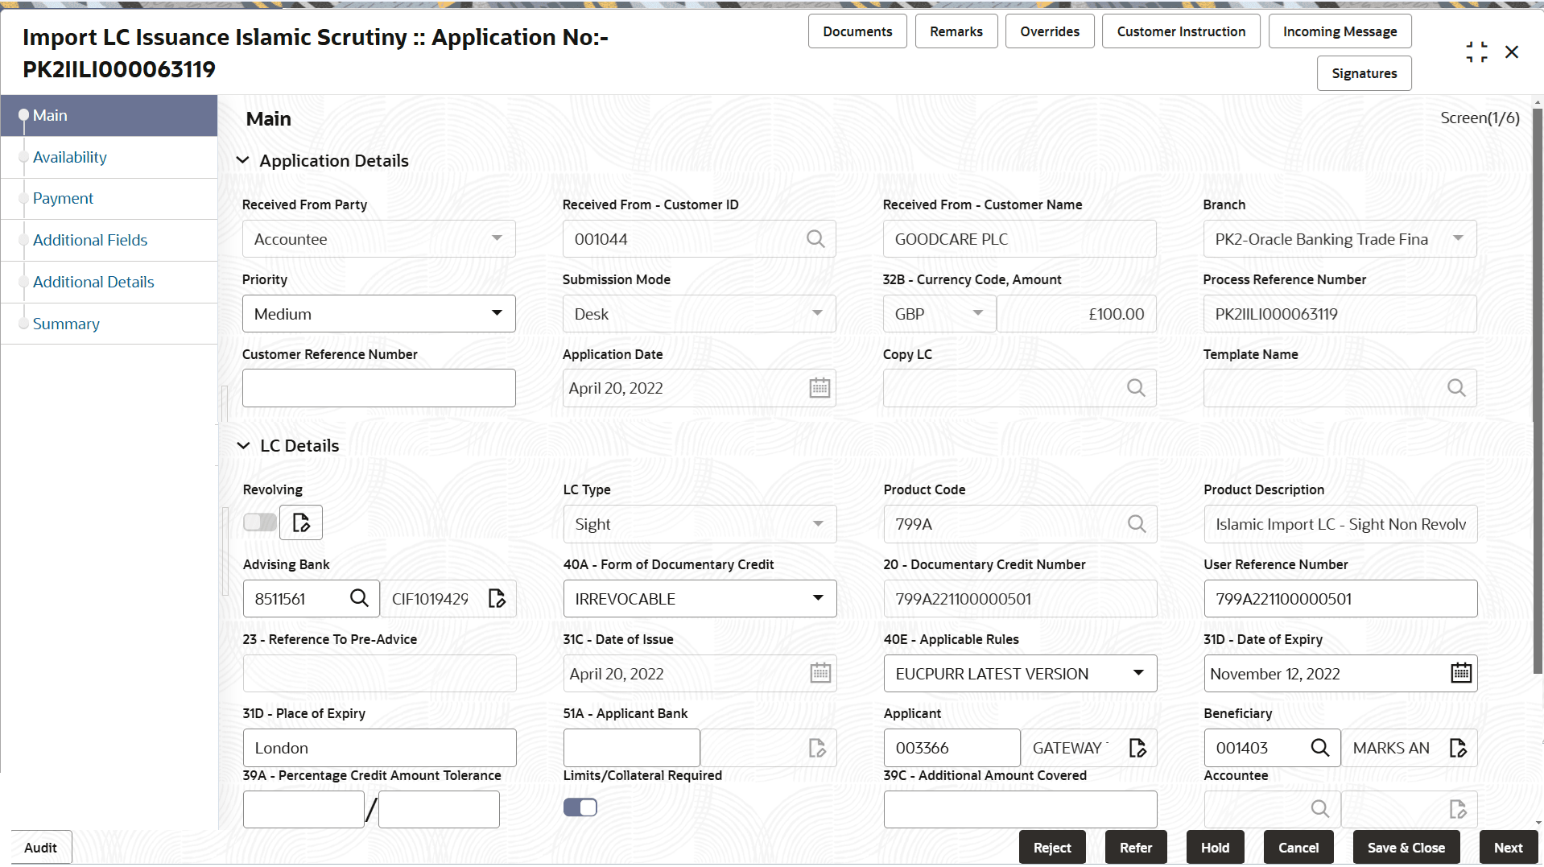This screenshot has width=1544, height=867.
Task: Collapse the Application Details section
Action: (x=242, y=161)
